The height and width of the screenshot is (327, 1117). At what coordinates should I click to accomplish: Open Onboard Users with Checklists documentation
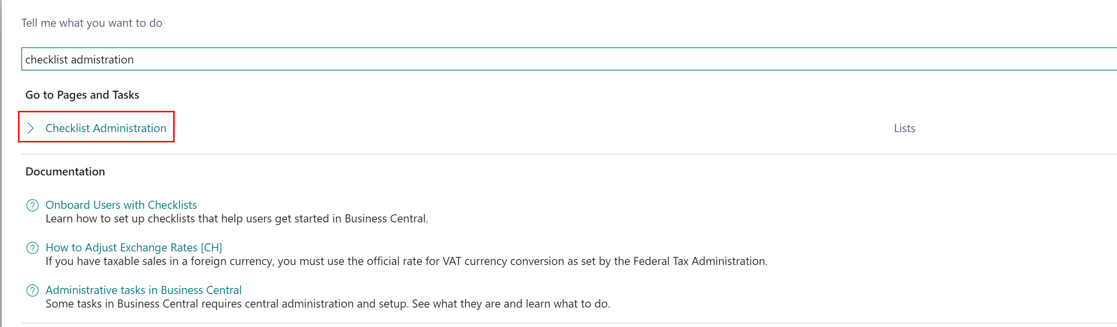[x=121, y=204]
